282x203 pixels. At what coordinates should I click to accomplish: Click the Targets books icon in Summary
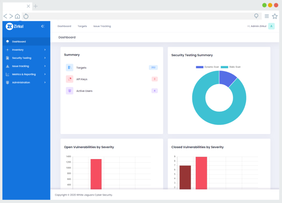point(69,67)
